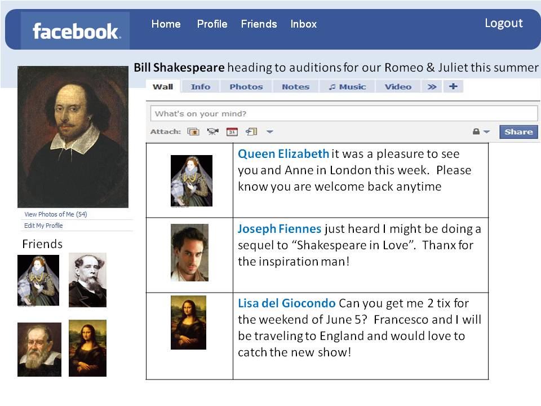The width and height of the screenshot is (541, 406).
Task: Attach a link using the link icon
Action: pyautogui.click(x=251, y=131)
